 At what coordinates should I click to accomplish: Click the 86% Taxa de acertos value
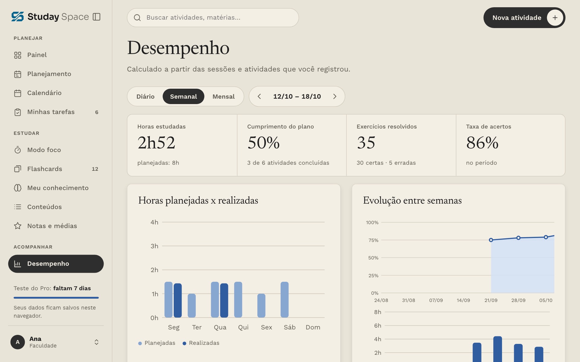point(482,143)
